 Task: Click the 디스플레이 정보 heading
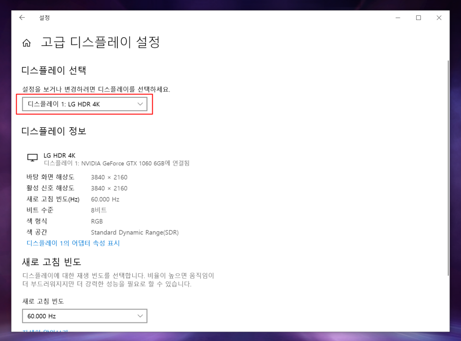[x=54, y=131]
